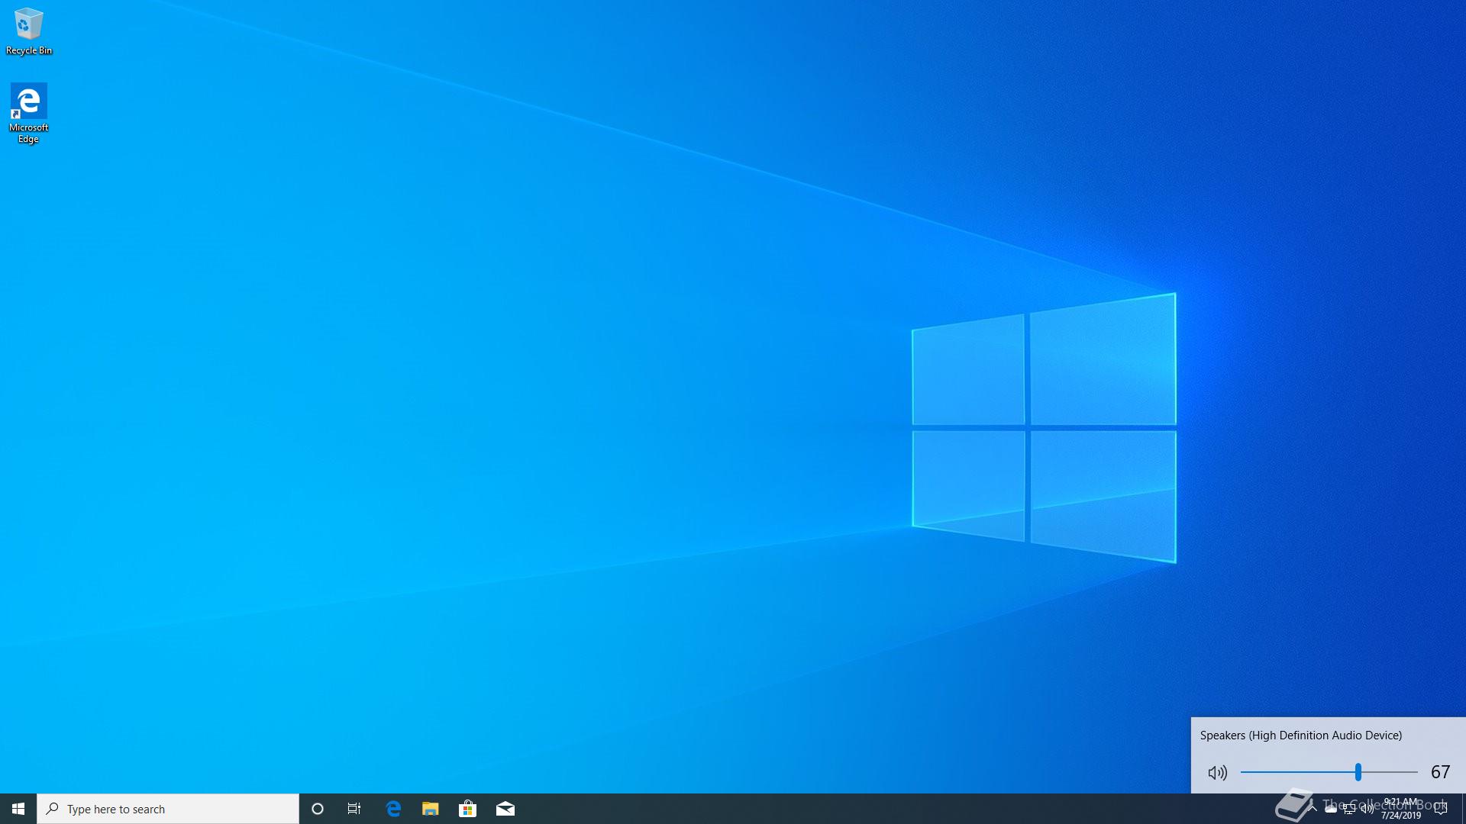Image resolution: width=1466 pixels, height=824 pixels.
Task: Open the Recycle Bin desktop icon
Action: point(29,31)
